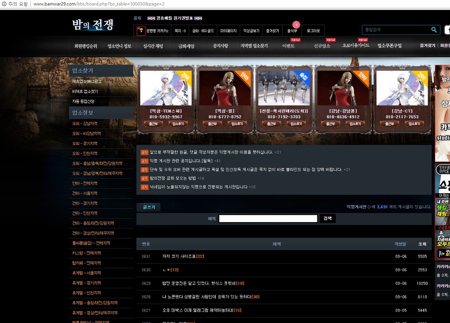Open 마이페이지 in user bar
Screen dimensions: 450x323
(x=229, y=31)
